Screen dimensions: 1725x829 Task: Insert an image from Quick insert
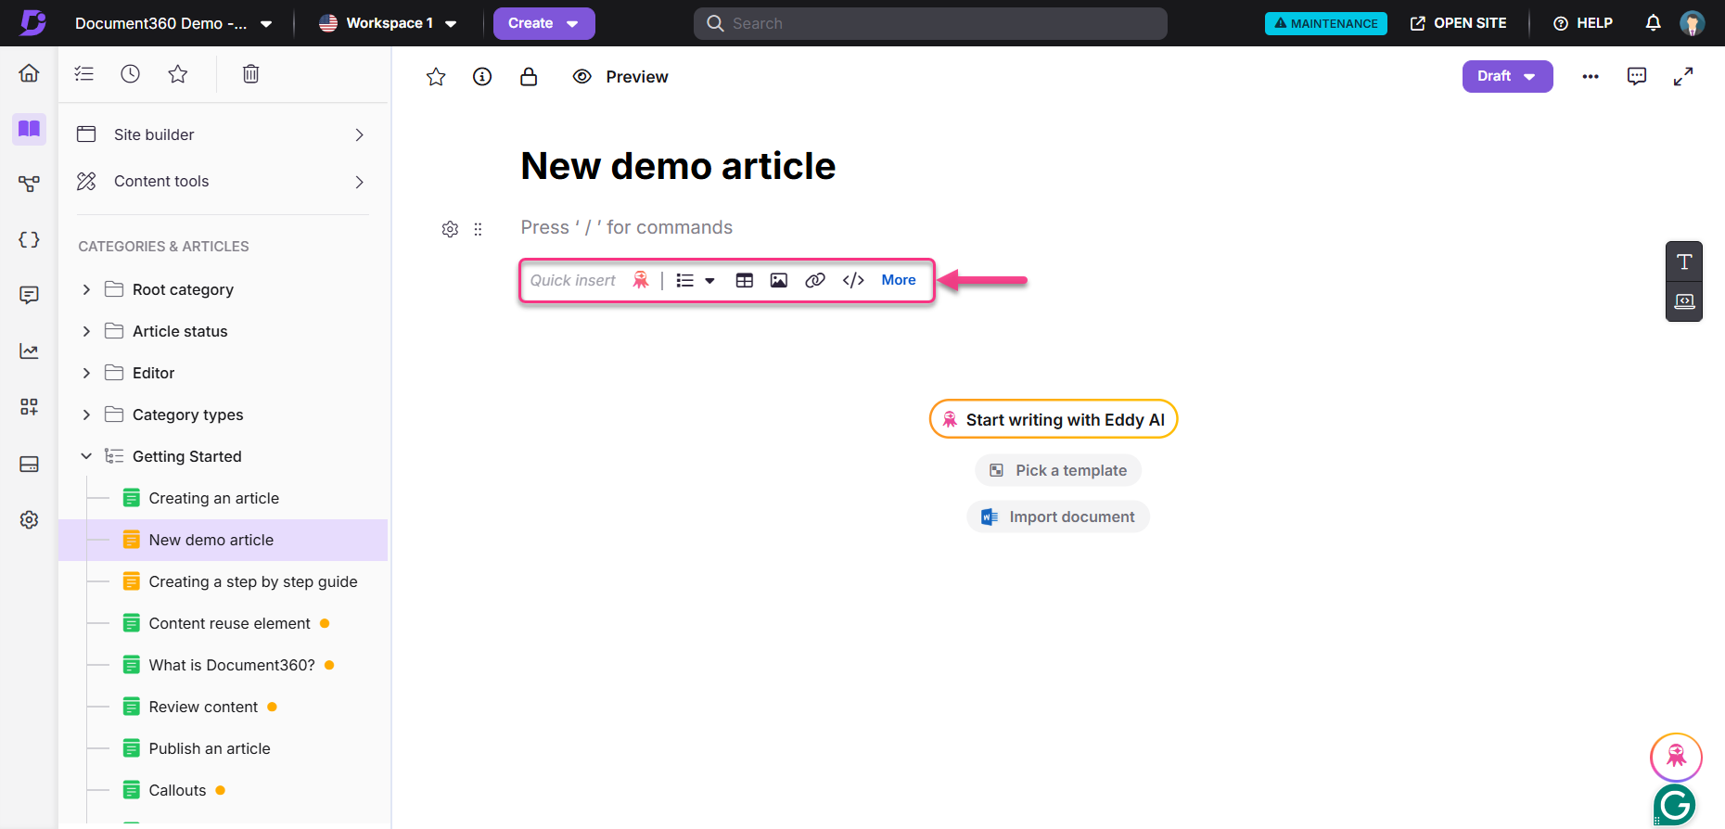point(779,280)
